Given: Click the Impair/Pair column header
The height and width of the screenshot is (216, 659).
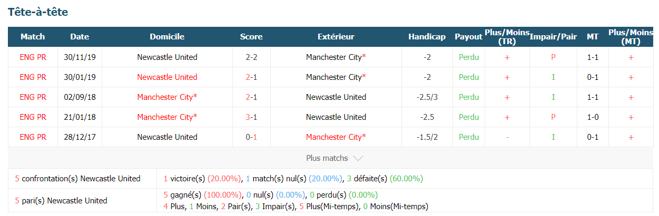Looking at the screenshot, I should click(553, 37).
